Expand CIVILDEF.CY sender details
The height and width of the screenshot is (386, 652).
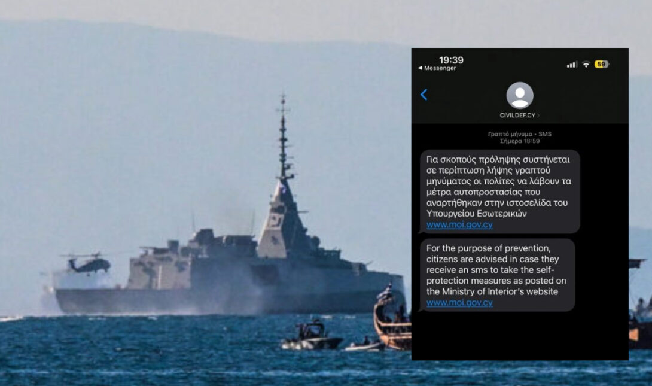point(519,115)
